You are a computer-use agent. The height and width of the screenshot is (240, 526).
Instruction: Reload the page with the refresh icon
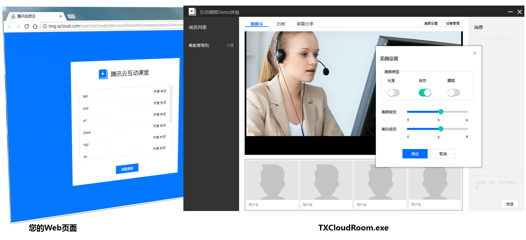[x=27, y=26]
